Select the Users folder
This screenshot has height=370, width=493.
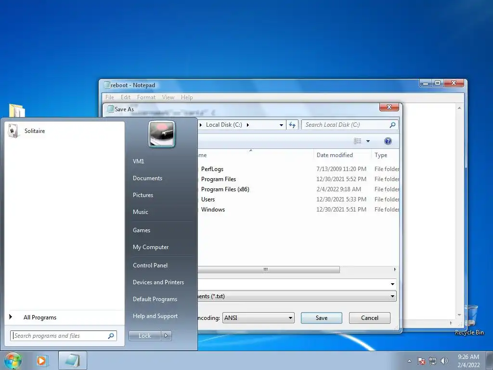click(208, 199)
